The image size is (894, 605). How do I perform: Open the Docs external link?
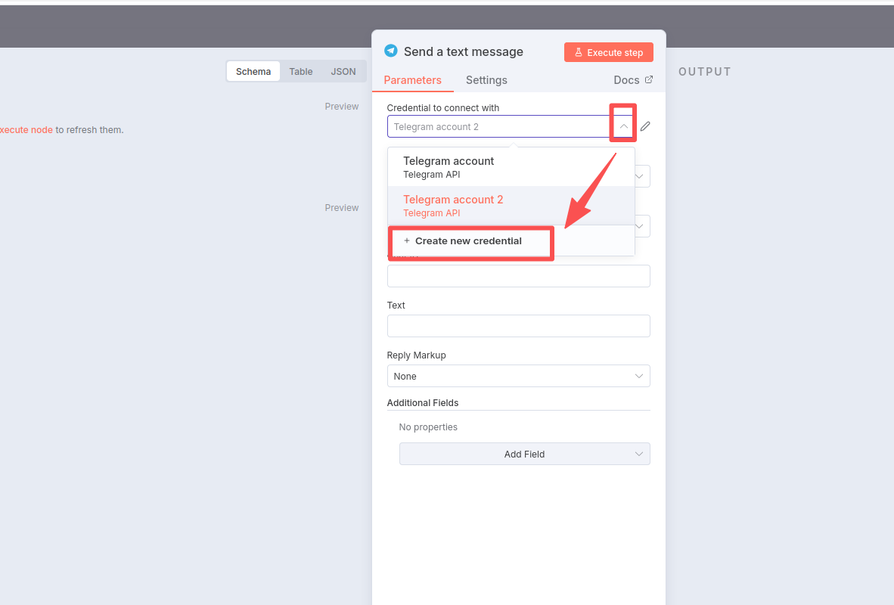point(633,80)
